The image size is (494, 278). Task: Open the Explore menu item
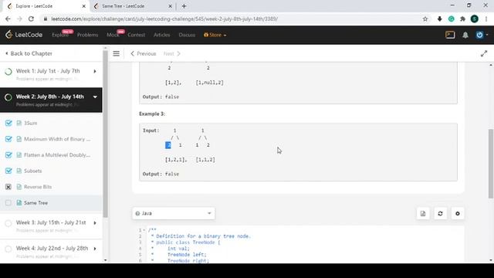(60, 35)
